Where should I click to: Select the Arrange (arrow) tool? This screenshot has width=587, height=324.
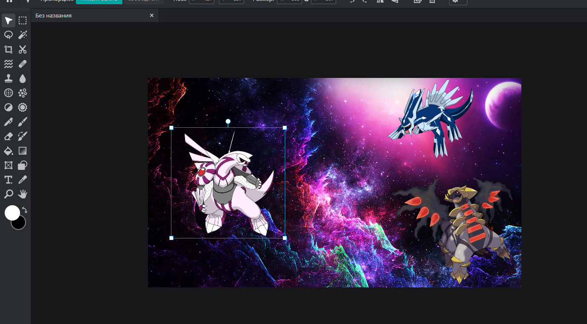9,21
